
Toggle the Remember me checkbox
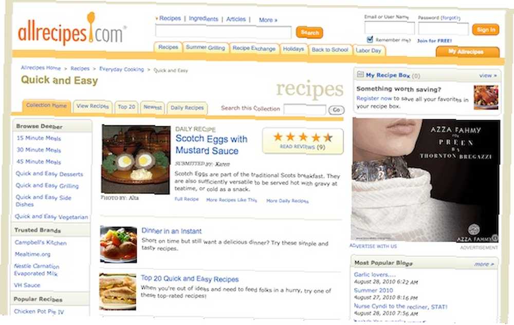[x=370, y=40]
